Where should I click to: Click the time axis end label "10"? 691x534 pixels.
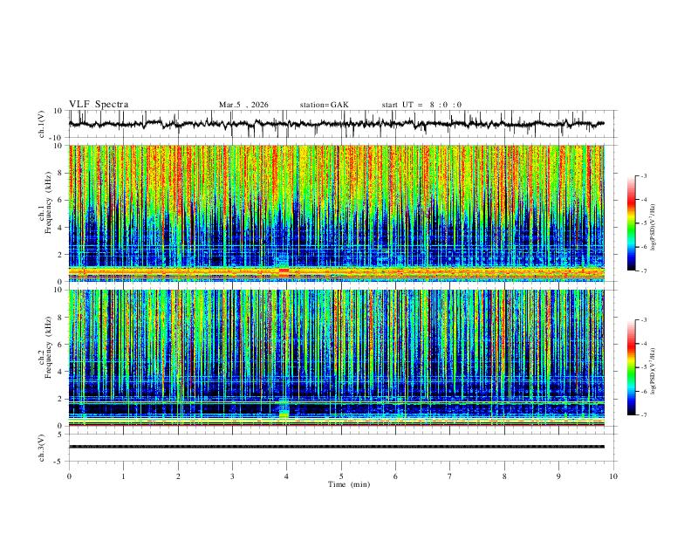click(x=613, y=476)
